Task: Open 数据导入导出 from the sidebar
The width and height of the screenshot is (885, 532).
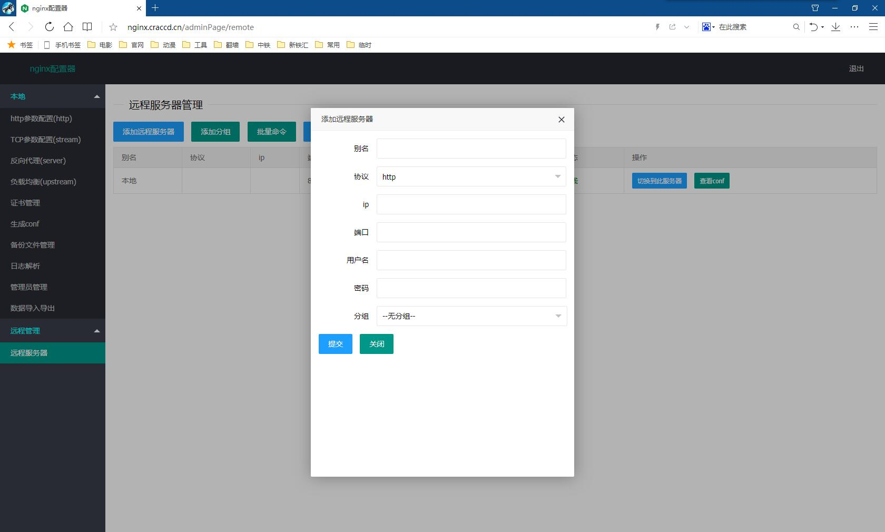Action: pyautogui.click(x=32, y=308)
